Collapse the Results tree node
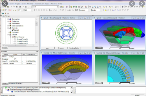The image size is (146, 96). pyautogui.click(x=8, y=35)
